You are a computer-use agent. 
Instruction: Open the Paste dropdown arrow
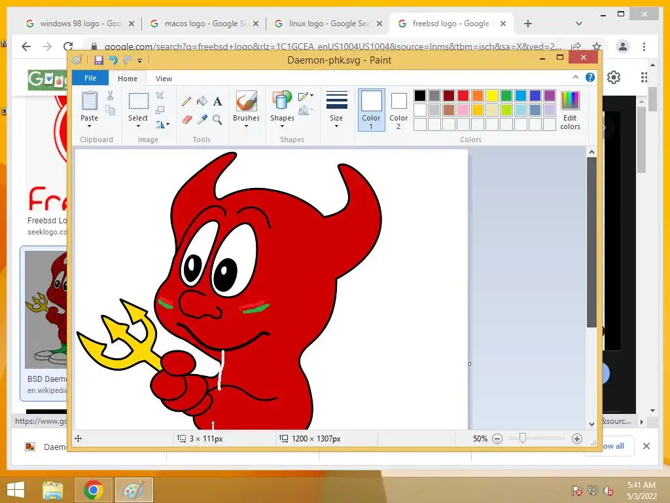tap(89, 126)
